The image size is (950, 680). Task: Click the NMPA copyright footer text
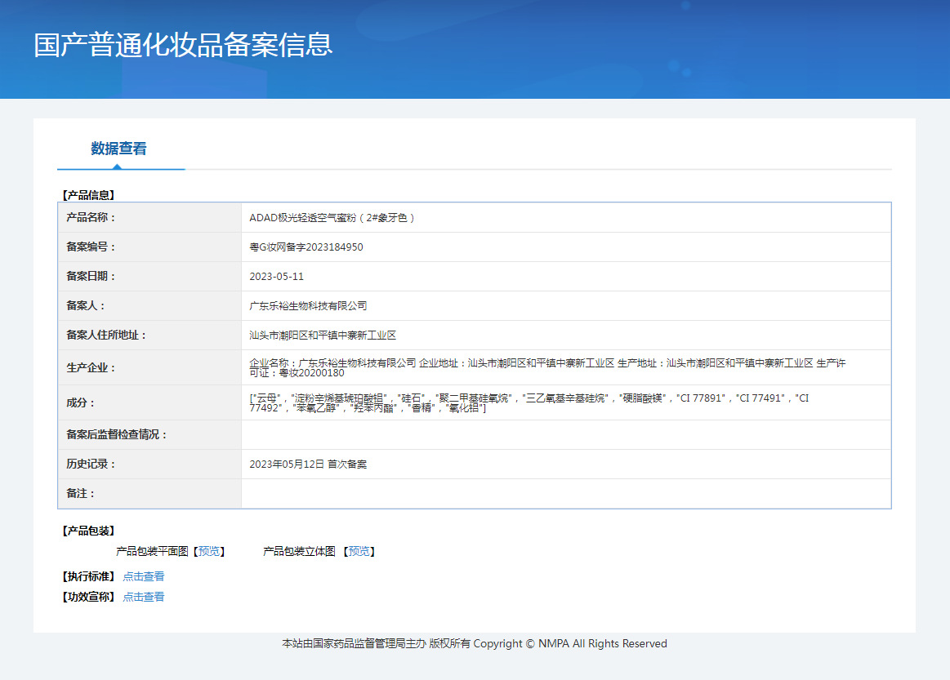(x=475, y=643)
